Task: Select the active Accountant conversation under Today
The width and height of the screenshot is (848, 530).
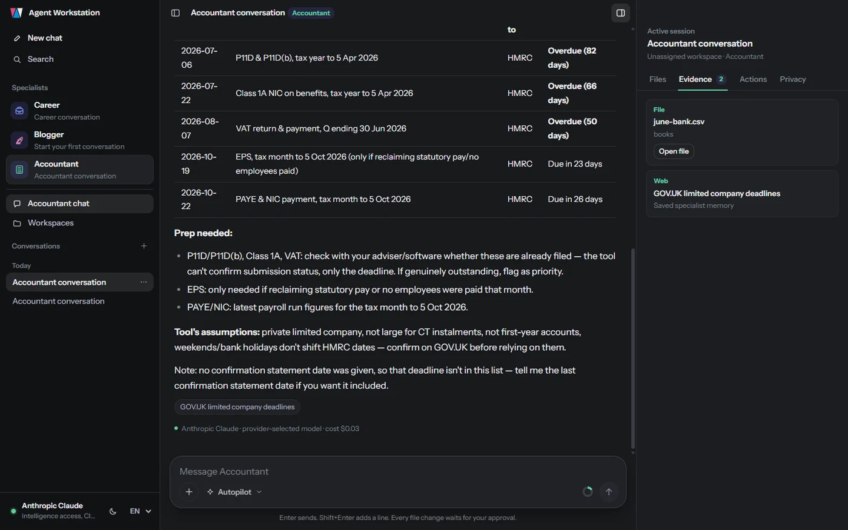Action: [x=79, y=282]
